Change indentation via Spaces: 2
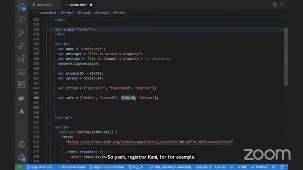This screenshot has width=303, height=170. point(203,167)
